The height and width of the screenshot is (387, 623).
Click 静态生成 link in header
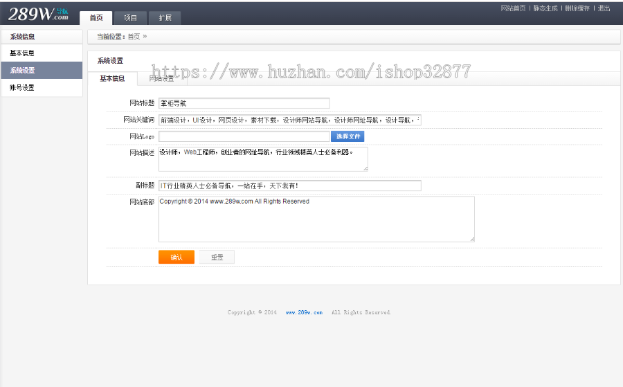[545, 8]
